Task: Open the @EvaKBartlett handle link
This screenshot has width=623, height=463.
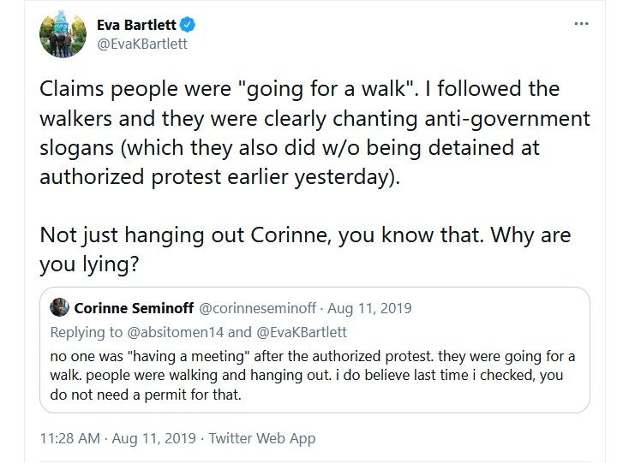Action: (142, 44)
